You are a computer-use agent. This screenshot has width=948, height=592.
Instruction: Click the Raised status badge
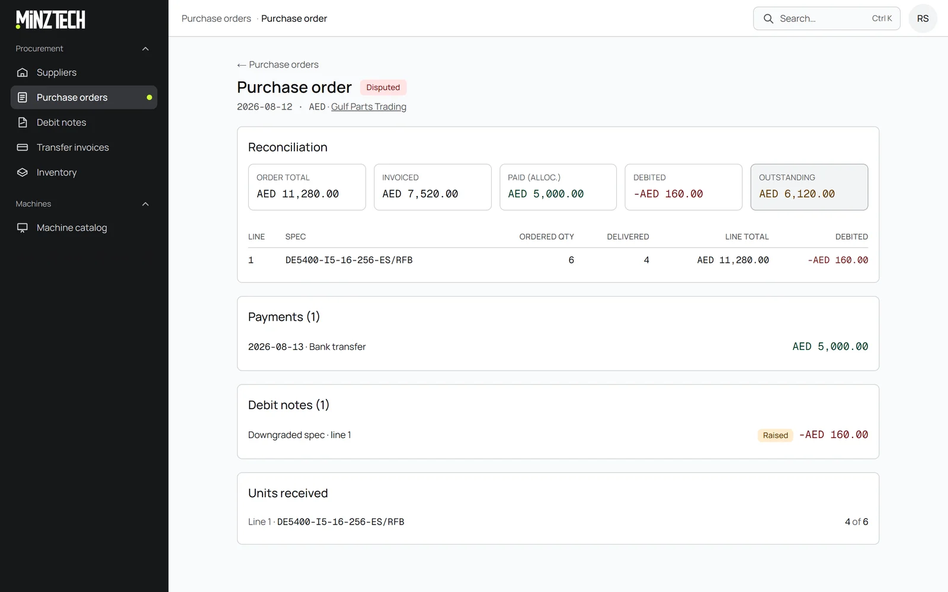coord(775,435)
